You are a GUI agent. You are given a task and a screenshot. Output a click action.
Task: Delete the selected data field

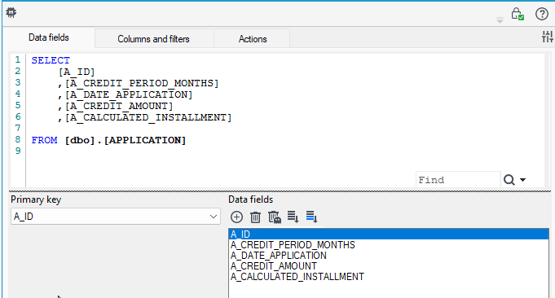click(255, 217)
